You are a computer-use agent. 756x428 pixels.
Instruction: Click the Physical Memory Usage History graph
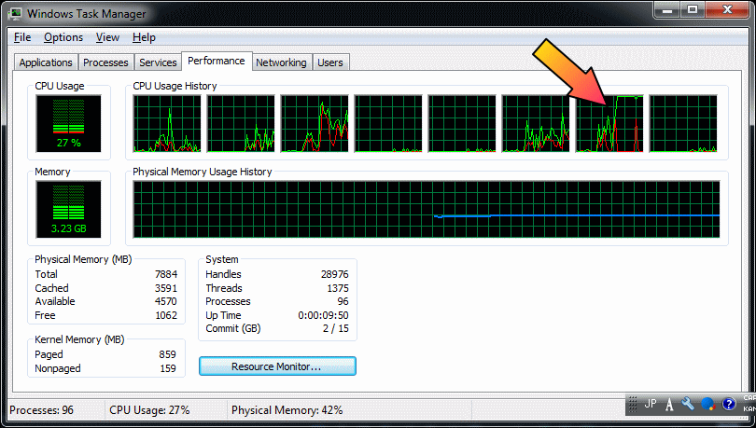(x=427, y=210)
